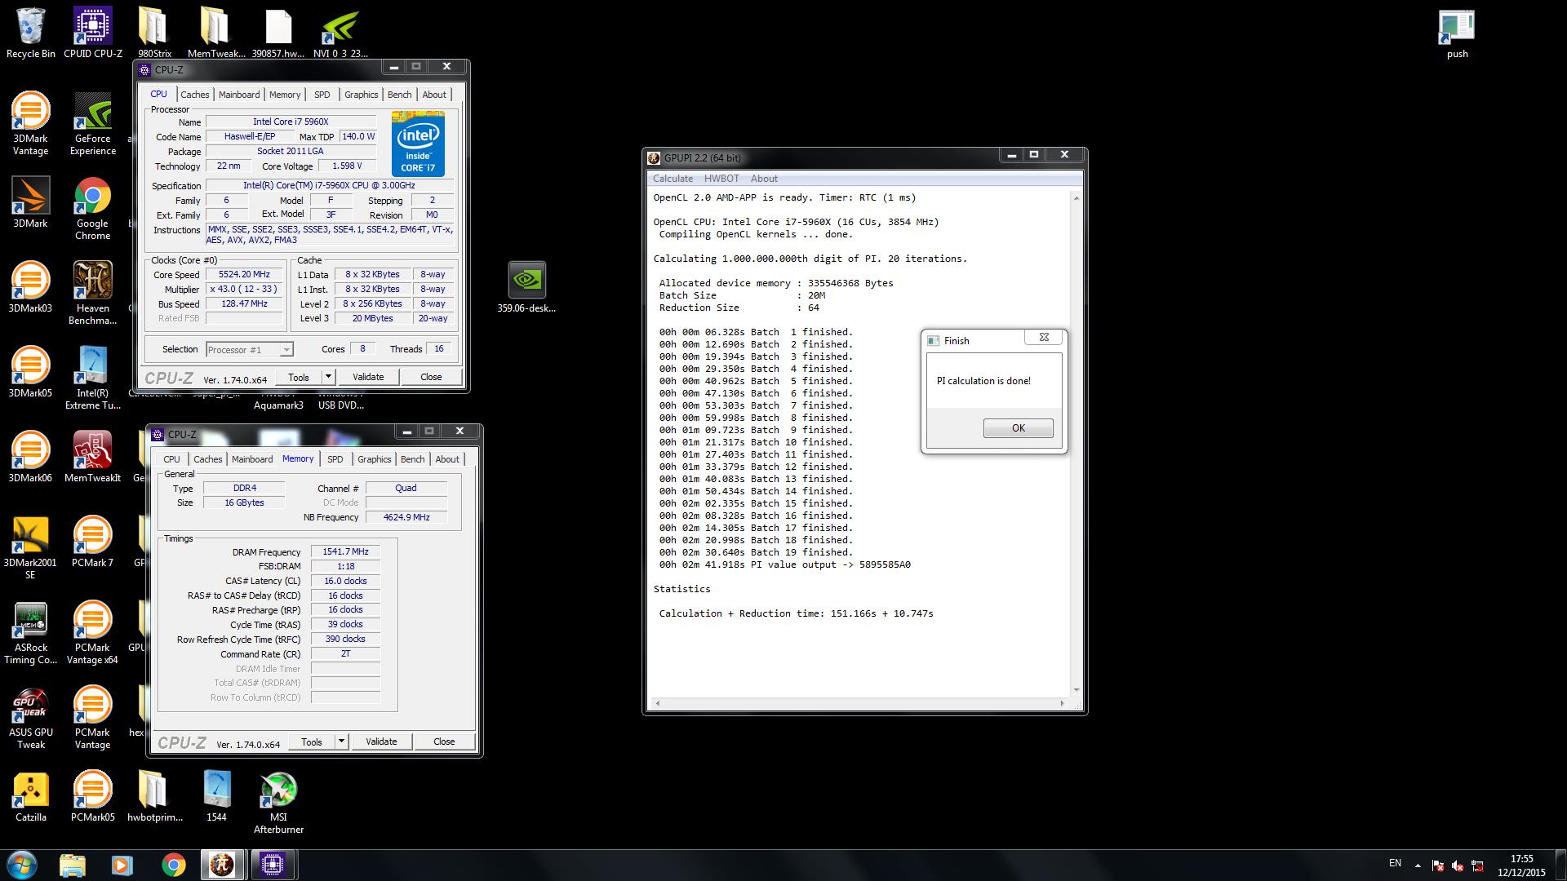Click Close button in top CPU-Z window
Viewport: 1567px width, 881px height.
pyautogui.click(x=431, y=377)
